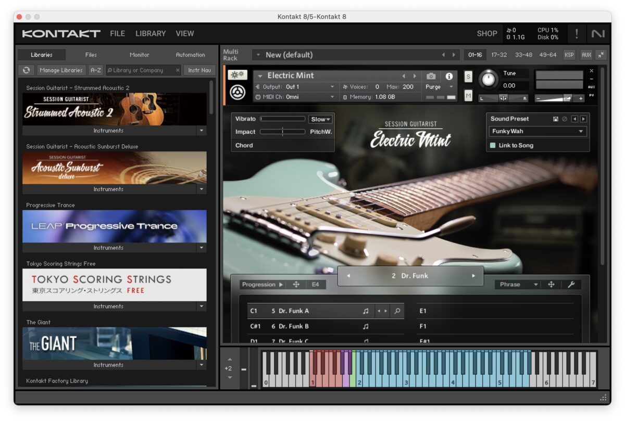Click the move icon next to Progression
Image resolution: width=625 pixels, height=421 pixels.
point(296,285)
